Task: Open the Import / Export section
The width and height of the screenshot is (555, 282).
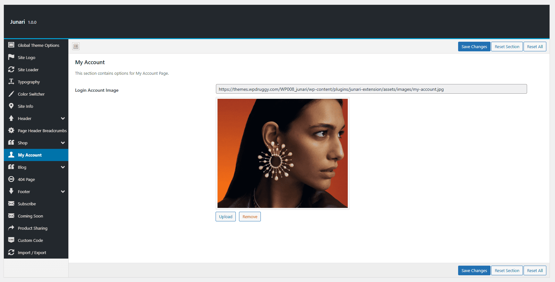Action: point(32,252)
